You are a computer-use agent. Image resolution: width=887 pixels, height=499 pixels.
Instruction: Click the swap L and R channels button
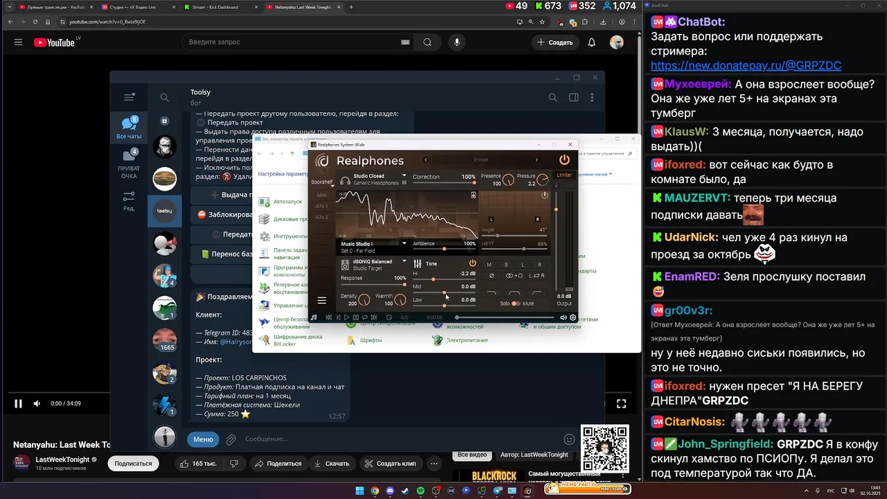point(536,276)
